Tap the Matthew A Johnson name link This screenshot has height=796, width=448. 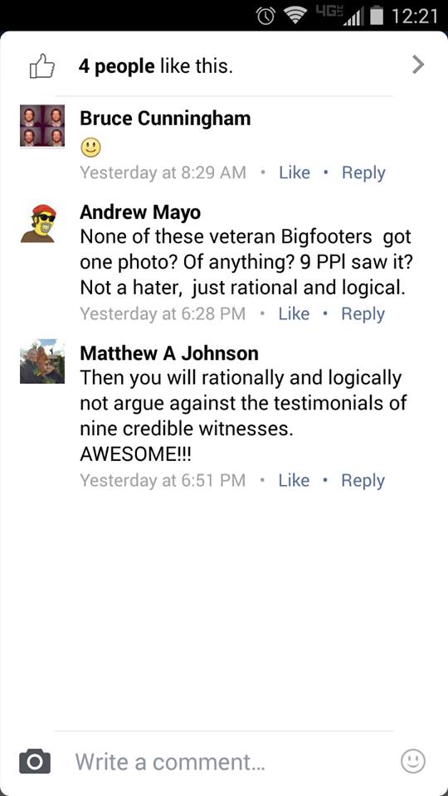point(169,353)
